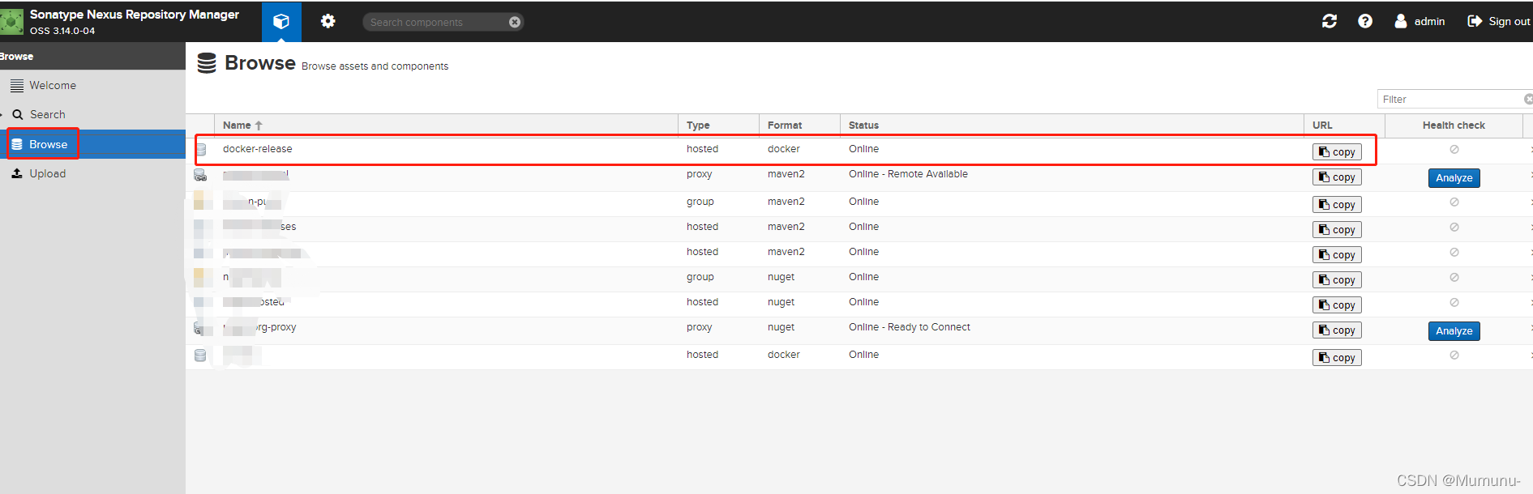The width and height of the screenshot is (1533, 494).
Task: Copy URL for nuget proxy repository
Action: 1337,330
